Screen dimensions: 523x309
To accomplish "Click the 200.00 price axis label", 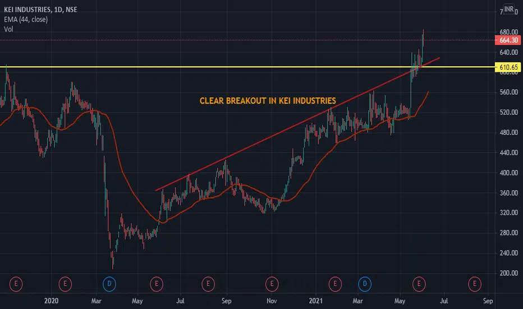I will 508,273.
